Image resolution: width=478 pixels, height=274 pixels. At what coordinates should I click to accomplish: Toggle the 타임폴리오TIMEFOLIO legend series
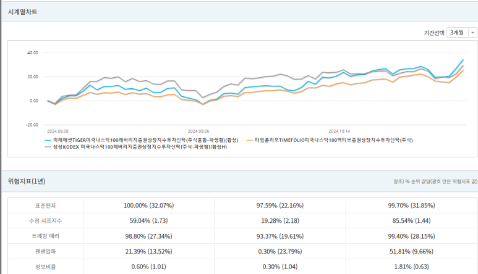click(x=330, y=140)
